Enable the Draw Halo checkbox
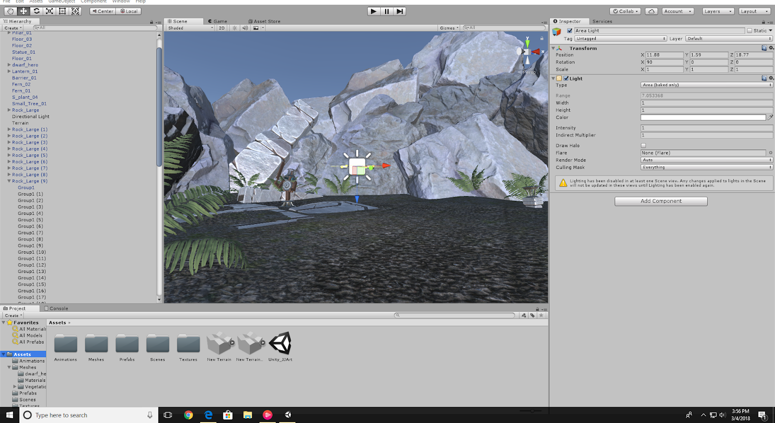The image size is (775, 423). (x=643, y=145)
